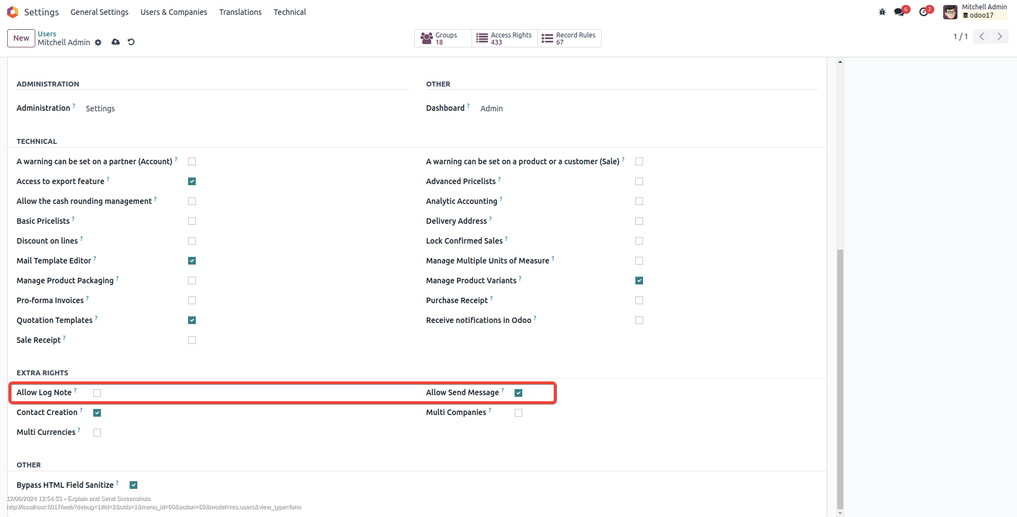Uncheck the Mail Template Editor checkbox
The width and height of the screenshot is (1017, 517).
(192, 261)
